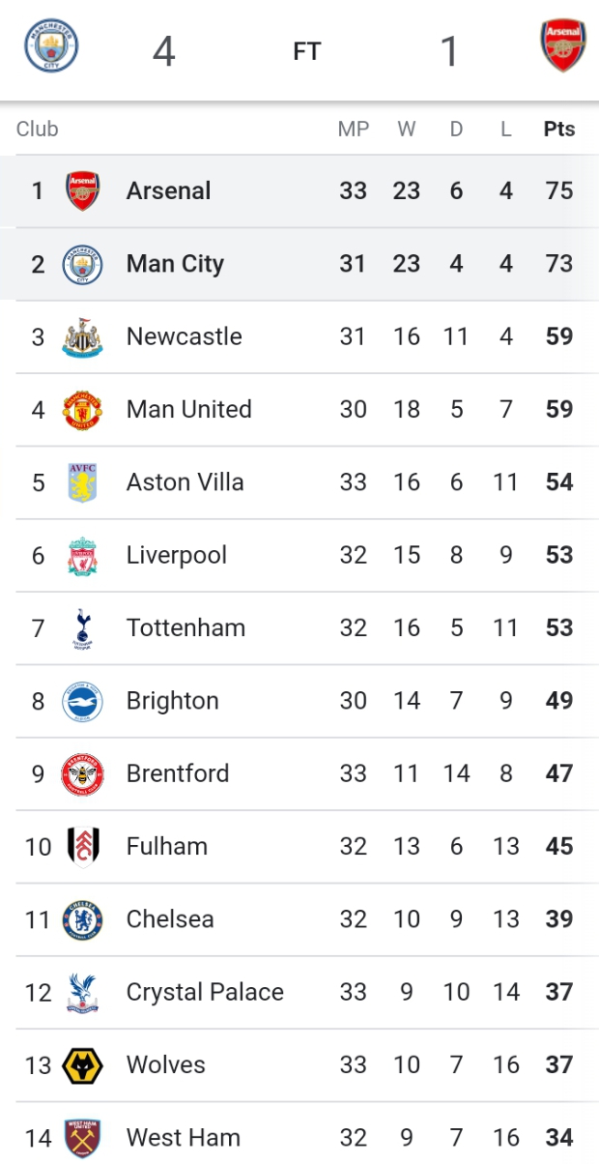
Task: Click the Club column header
Action: pyautogui.click(x=37, y=129)
